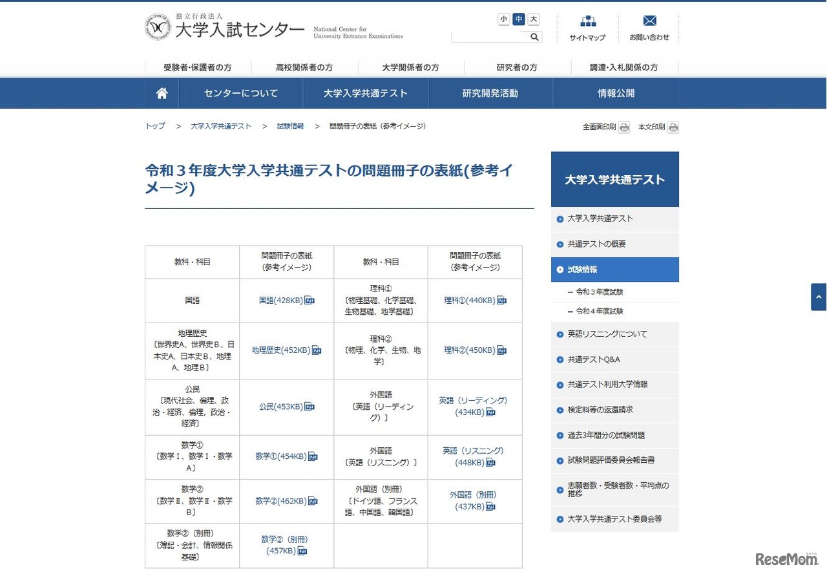Click the search magnifier icon
This screenshot has height=574, width=827.
click(x=534, y=37)
